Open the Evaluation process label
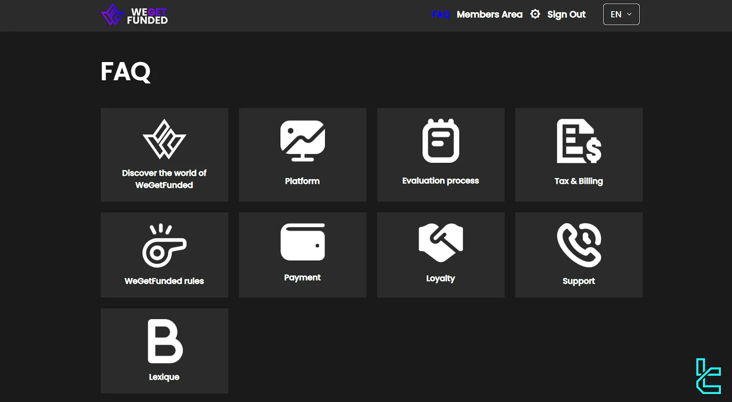732x402 pixels. click(x=440, y=181)
